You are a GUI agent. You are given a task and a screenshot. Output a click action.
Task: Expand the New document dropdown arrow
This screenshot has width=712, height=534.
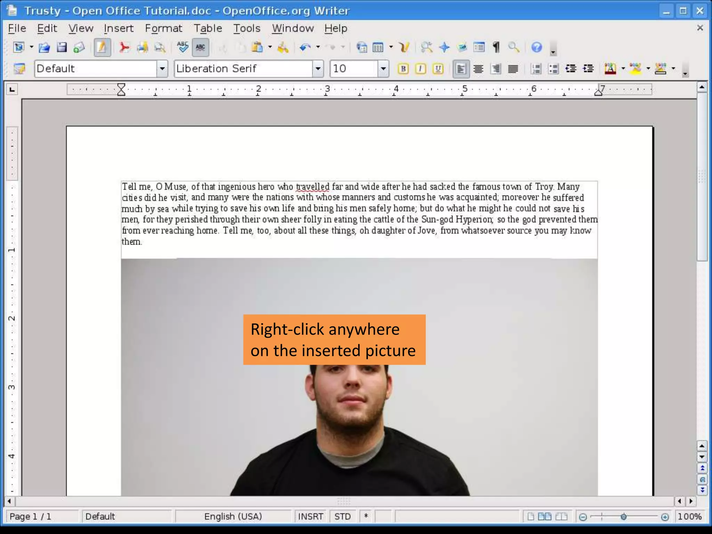(32, 47)
